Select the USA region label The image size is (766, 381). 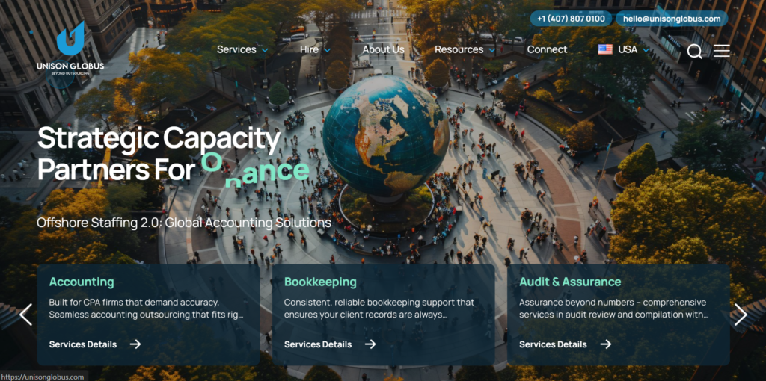tap(628, 49)
